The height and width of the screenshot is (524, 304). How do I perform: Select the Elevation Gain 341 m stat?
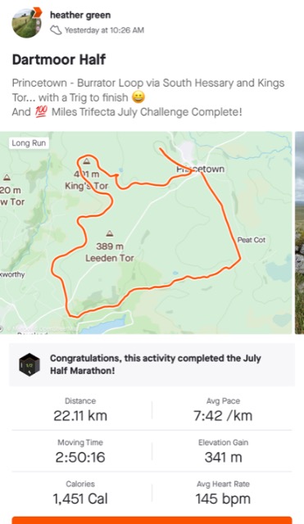coord(223,451)
